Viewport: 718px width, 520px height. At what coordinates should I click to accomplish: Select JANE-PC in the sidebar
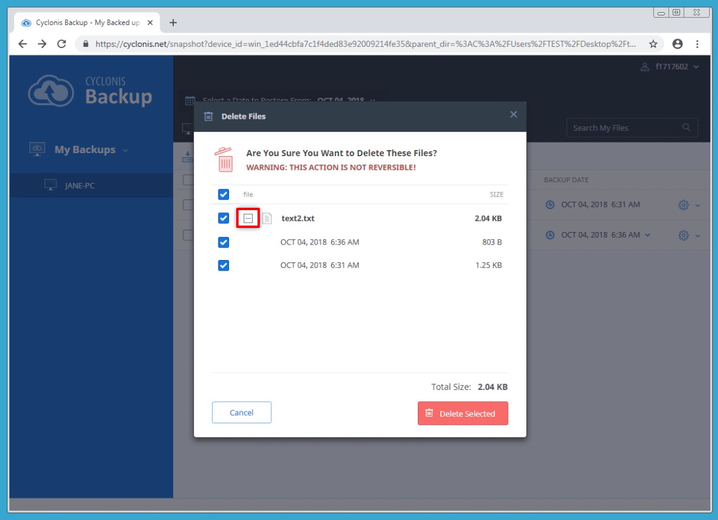coord(80,186)
